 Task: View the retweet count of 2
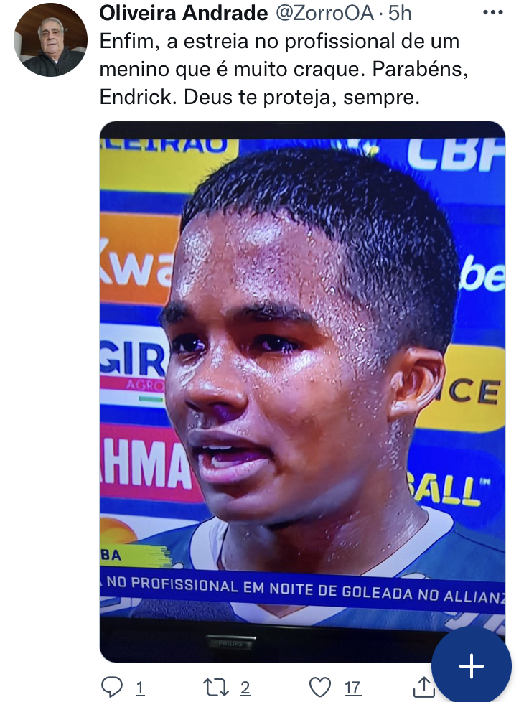(x=245, y=688)
